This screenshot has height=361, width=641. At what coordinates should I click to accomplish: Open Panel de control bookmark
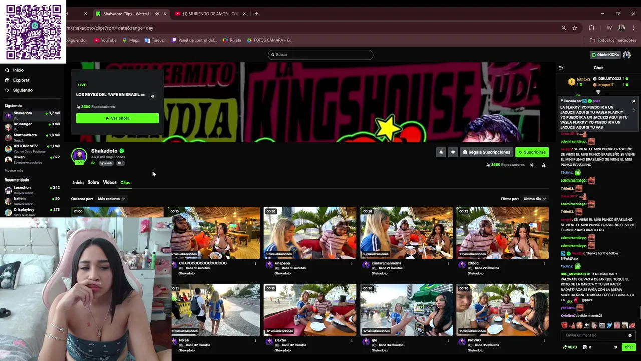tap(194, 40)
